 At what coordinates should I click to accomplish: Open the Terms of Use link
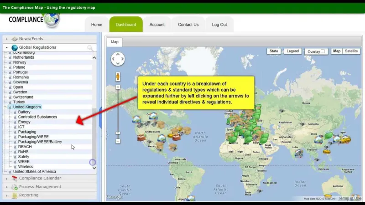click(349, 198)
